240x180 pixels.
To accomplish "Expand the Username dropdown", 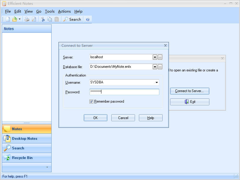I will pyautogui.click(x=157, y=82).
